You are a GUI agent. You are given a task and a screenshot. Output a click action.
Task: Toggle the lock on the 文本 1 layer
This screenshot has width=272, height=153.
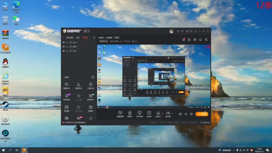(x=67, y=51)
